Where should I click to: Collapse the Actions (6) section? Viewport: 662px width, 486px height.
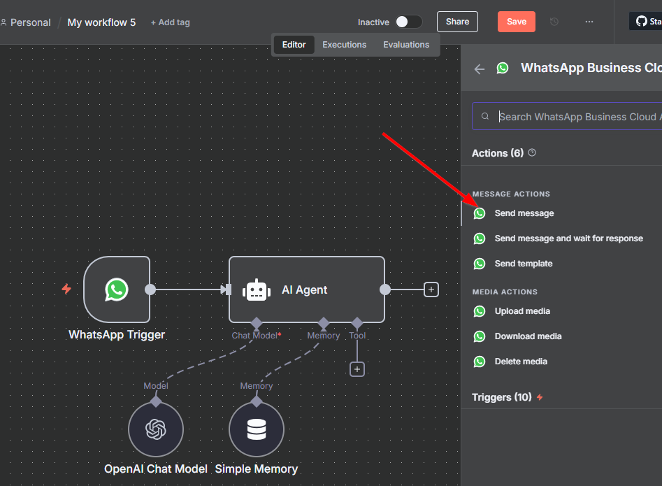[498, 153]
